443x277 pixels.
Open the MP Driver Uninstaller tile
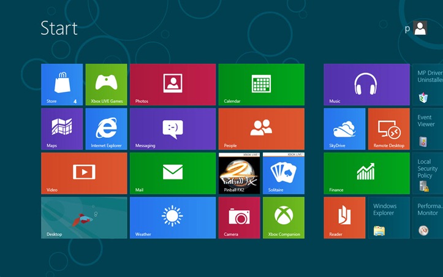tap(428, 85)
